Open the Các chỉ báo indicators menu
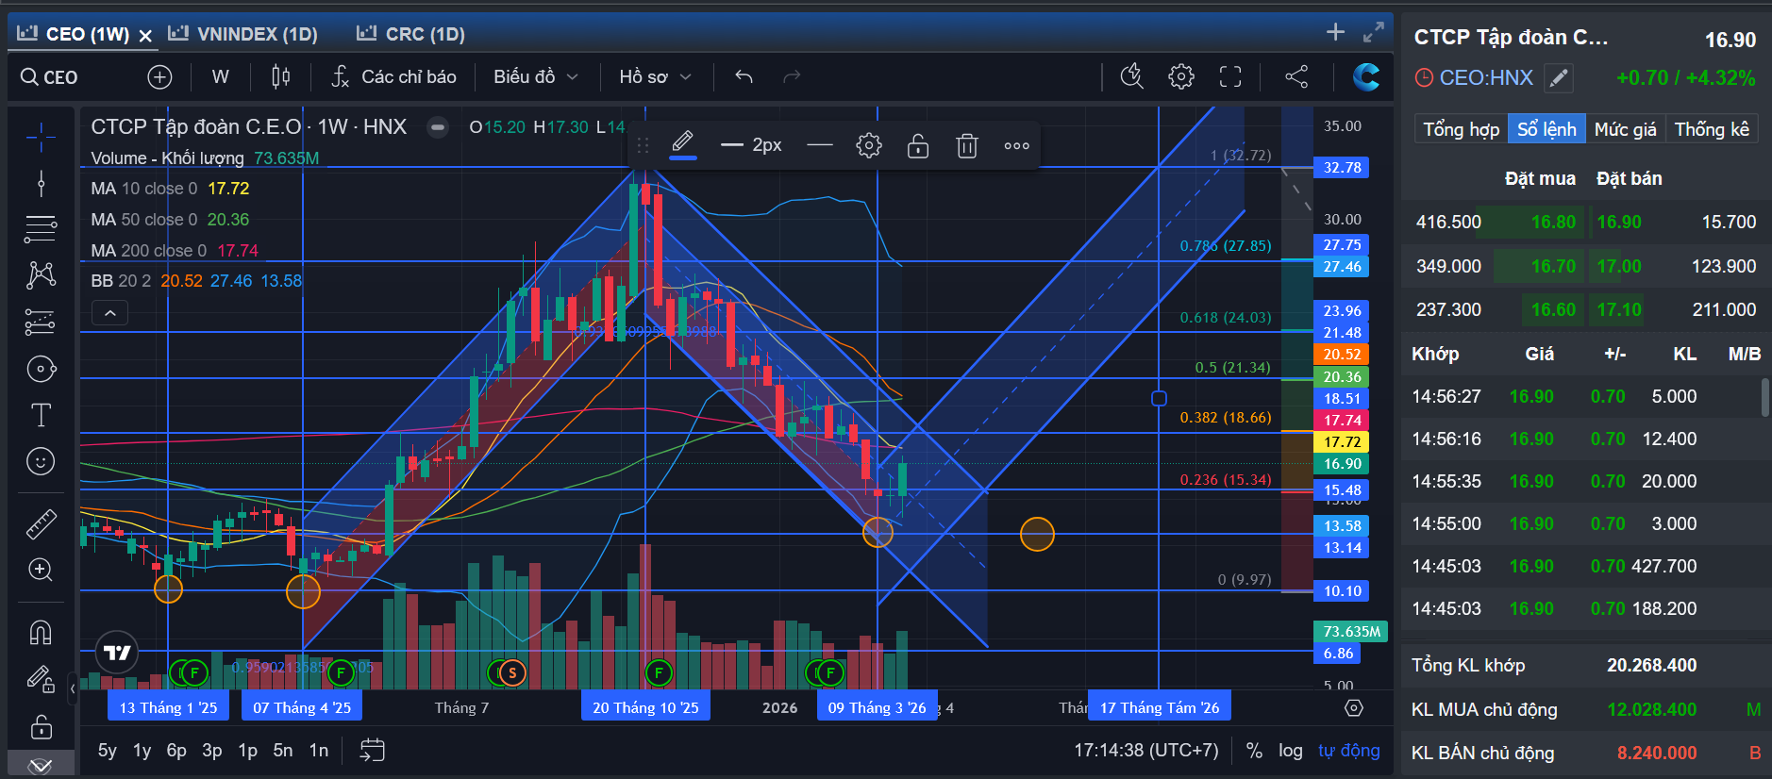The image size is (1772, 779). (393, 77)
